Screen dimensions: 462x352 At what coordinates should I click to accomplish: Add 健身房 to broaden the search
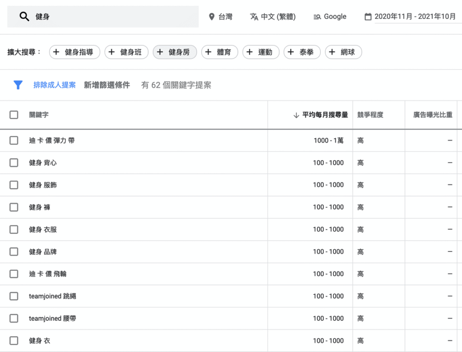(175, 52)
